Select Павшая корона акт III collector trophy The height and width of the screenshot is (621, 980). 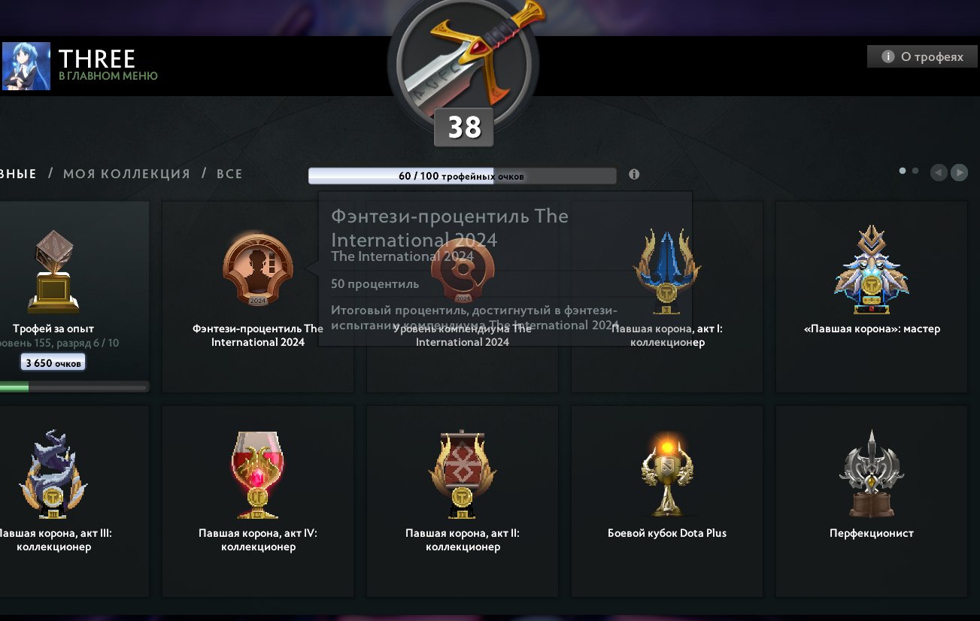tap(74, 501)
